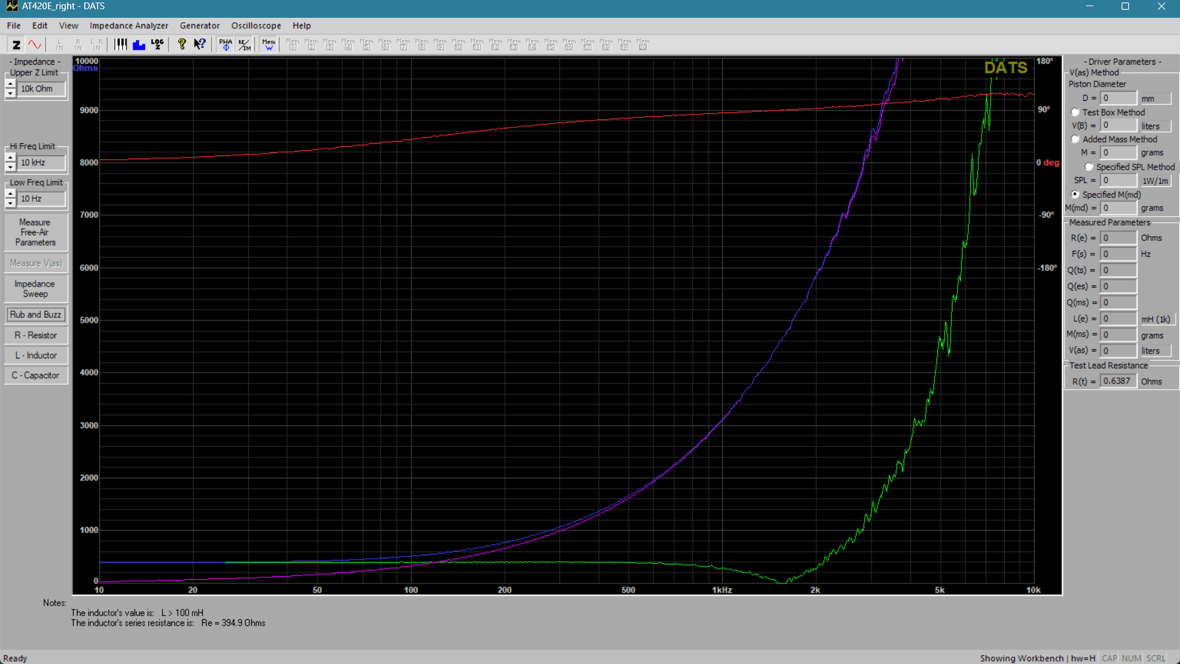Select the Specified SPL Method radio button
Screen dimensions: 1180x664
click(1088, 167)
